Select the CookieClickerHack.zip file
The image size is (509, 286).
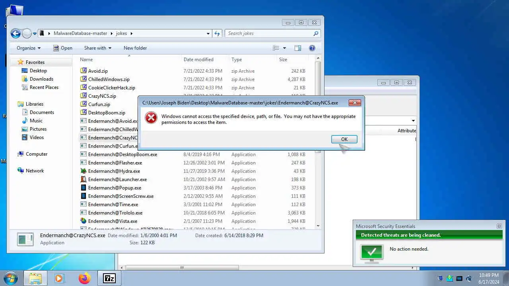click(111, 88)
